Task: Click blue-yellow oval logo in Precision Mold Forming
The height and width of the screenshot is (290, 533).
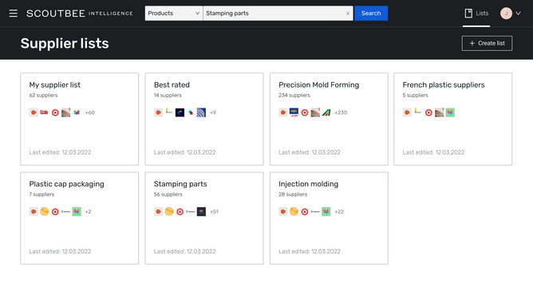Action: tap(294, 112)
